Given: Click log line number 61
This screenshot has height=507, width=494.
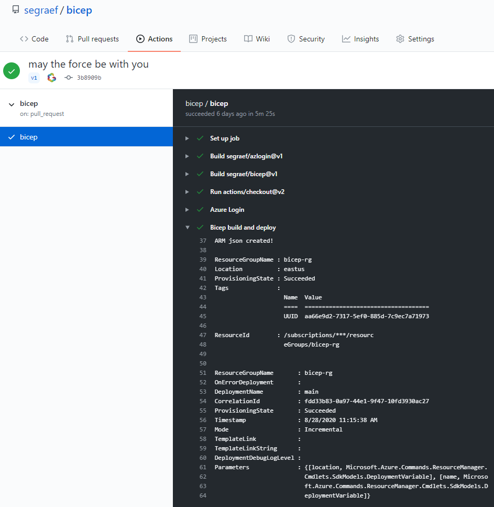Looking at the screenshot, I should (x=203, y=467).
